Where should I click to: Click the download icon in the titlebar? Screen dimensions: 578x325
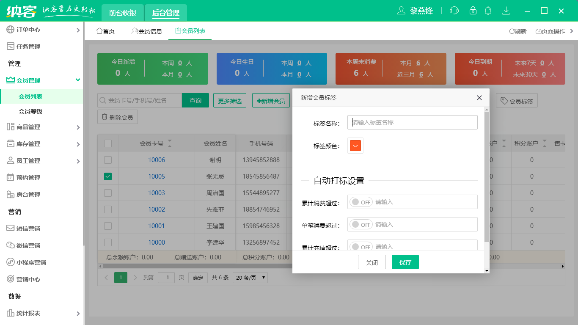tap(506, 10)
